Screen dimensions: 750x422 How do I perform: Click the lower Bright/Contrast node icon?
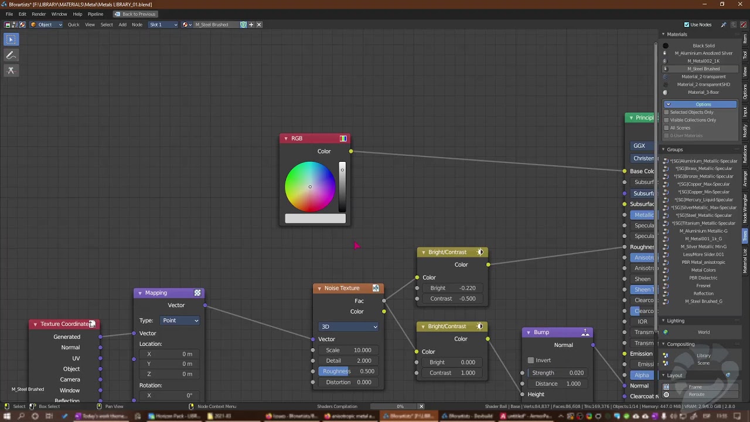[480, 326]
